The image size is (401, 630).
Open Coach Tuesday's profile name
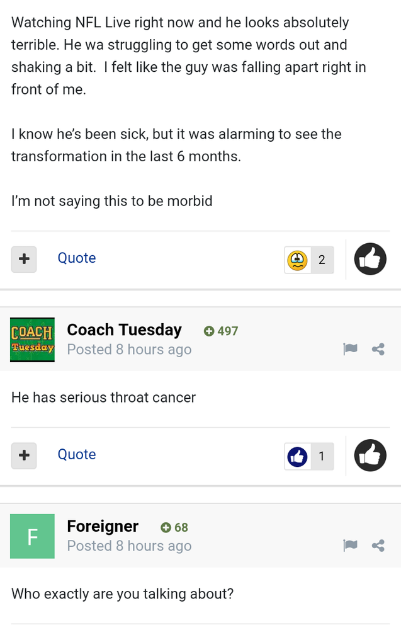pos(125,330)
